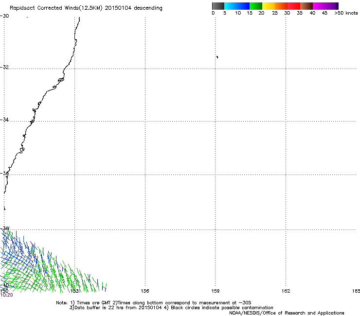The height and width of the screenshot is (316, 360).
Task: Click the longitude label '156'
Action: [145, 291]
